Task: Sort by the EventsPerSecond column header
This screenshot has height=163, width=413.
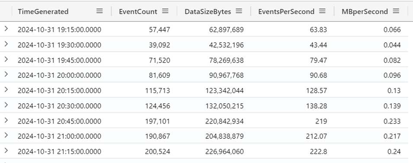Action: (x=286, y=12)
